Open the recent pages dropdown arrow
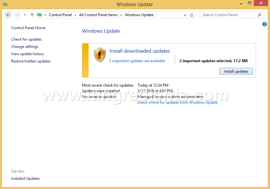This screenshot has width=270, height=189. (24, 15)
